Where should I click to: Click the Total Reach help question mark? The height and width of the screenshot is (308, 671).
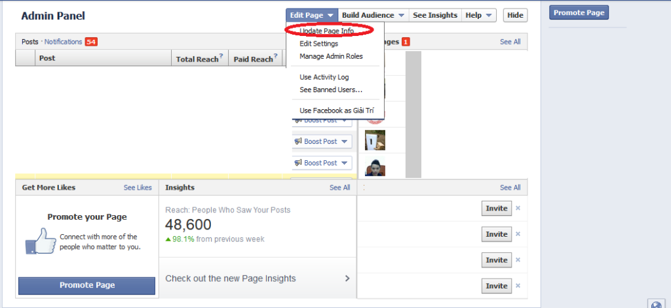[x=221, y=56]
